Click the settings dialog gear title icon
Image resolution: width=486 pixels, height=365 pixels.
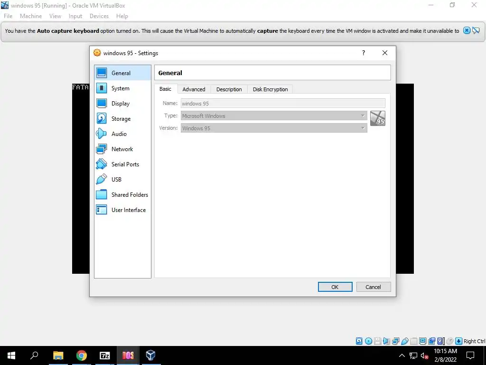[97, 53]
